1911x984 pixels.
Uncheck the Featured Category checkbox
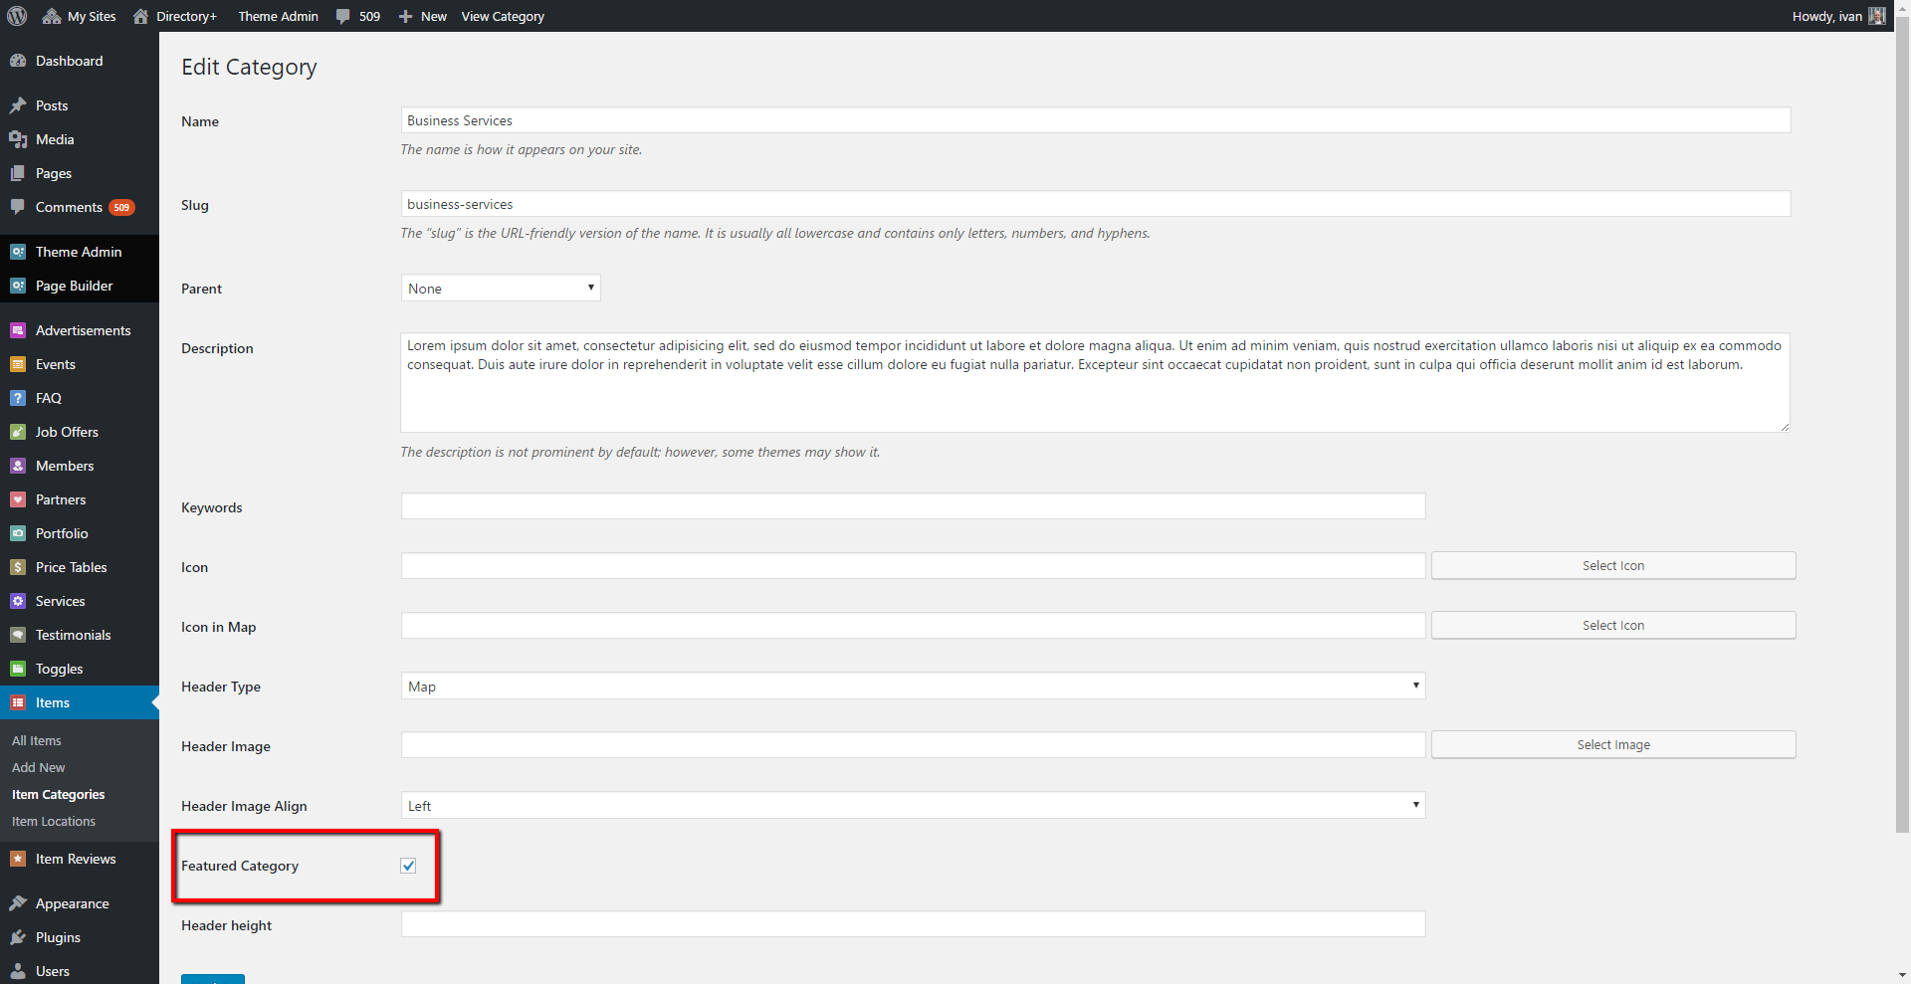pos(408,866)
